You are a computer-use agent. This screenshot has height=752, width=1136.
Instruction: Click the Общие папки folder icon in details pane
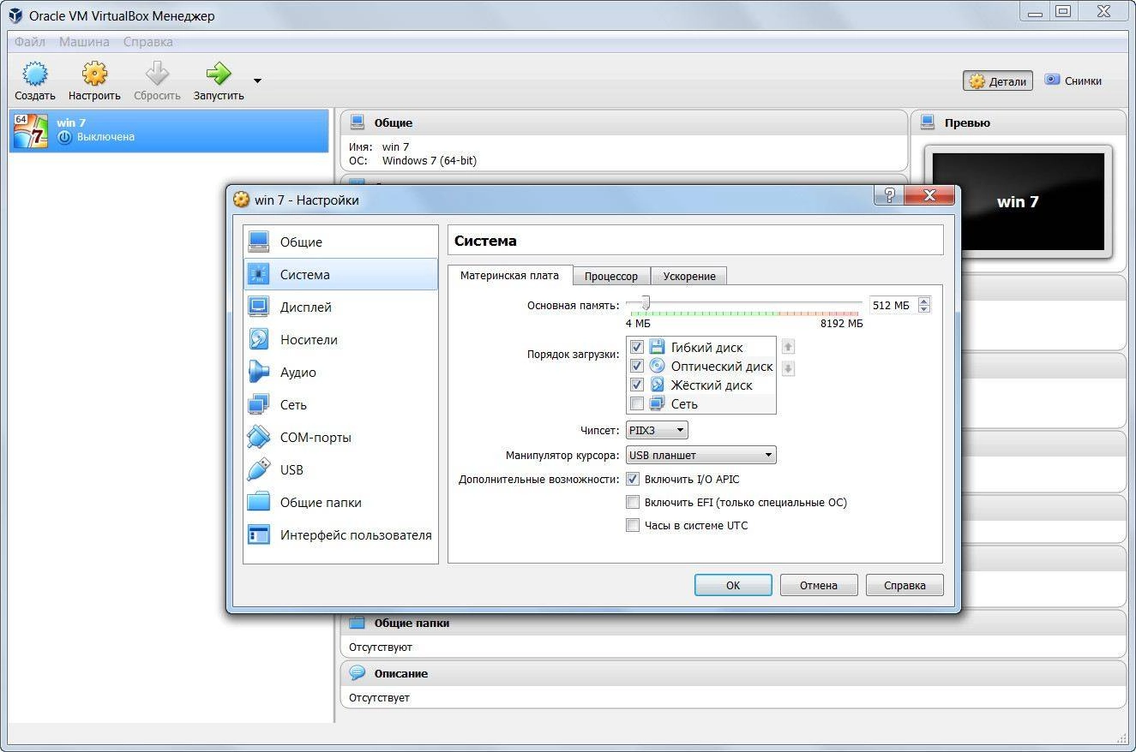click(358, 623)
